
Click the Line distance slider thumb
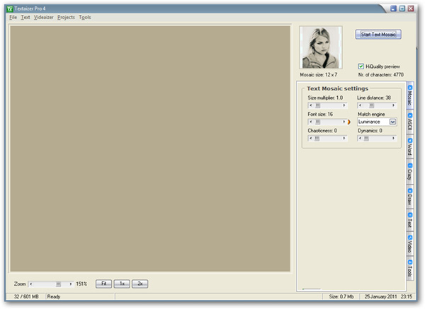click(x=372, y=105)
